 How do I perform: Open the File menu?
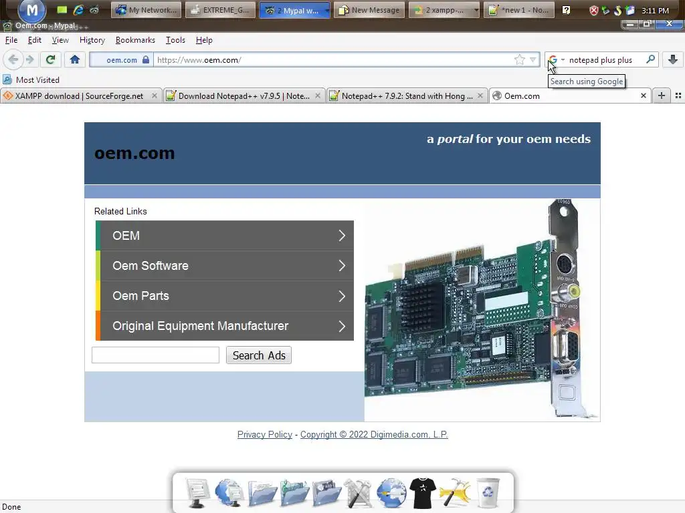tap(11, 40)
